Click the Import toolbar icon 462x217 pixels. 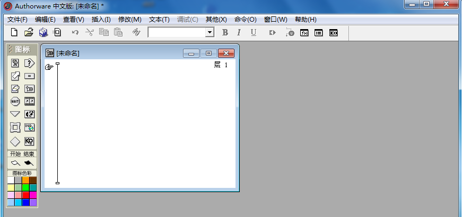[57, 32]
